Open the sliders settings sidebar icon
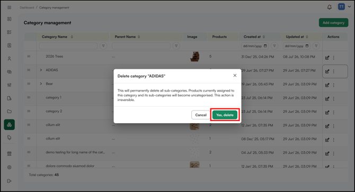Viewport: 355px width, 192px height. [10, 85]
